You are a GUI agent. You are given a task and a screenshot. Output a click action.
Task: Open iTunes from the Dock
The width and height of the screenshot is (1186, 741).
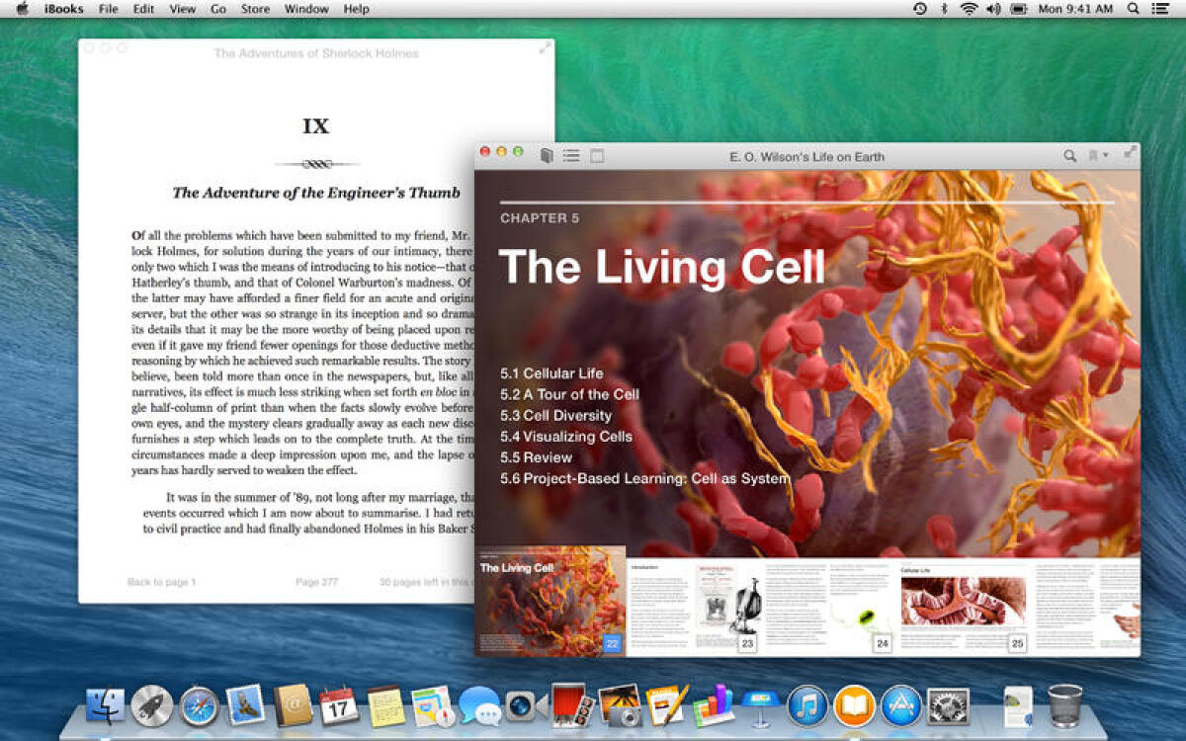tap(807, 705)
